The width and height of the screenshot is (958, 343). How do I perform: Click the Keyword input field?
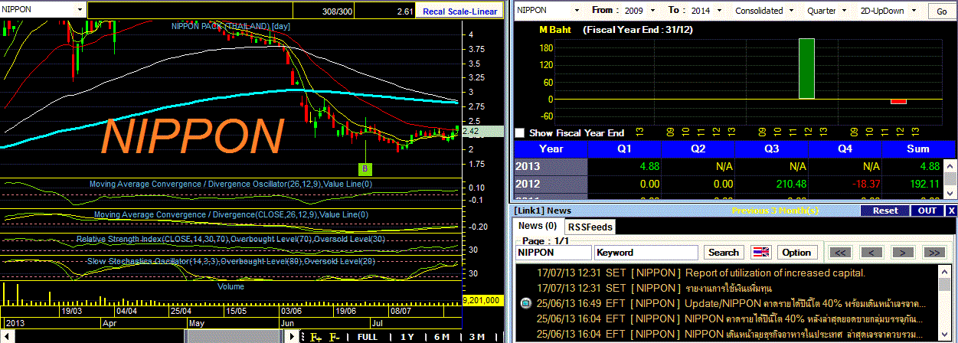point(646,252)
